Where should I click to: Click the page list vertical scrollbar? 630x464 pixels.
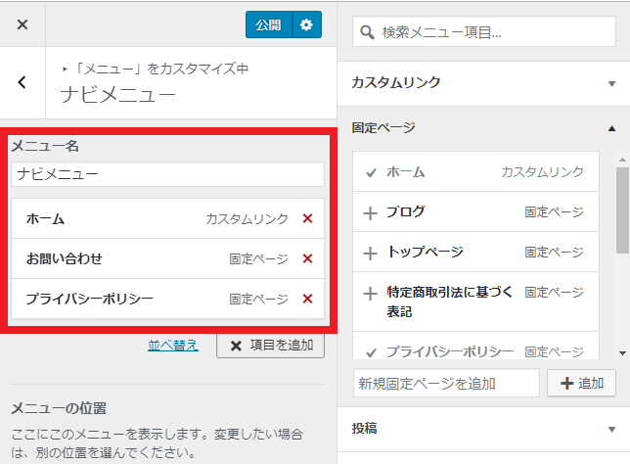(622, 210)
